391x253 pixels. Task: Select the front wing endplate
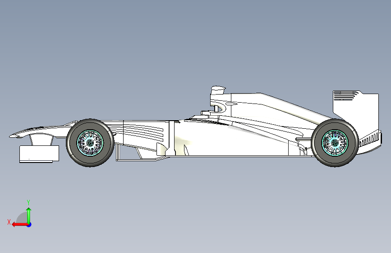pyautogui.click(x=39, y=154)
